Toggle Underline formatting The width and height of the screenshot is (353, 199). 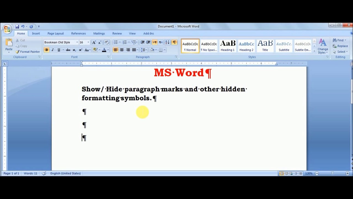coord(59,50)
